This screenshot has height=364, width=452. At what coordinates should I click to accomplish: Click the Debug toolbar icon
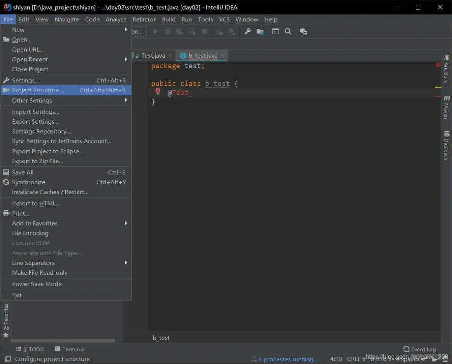point(168,31)
